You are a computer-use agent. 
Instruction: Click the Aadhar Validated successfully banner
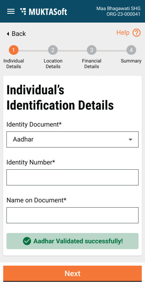pyautogui.click(x=72, y=241)
